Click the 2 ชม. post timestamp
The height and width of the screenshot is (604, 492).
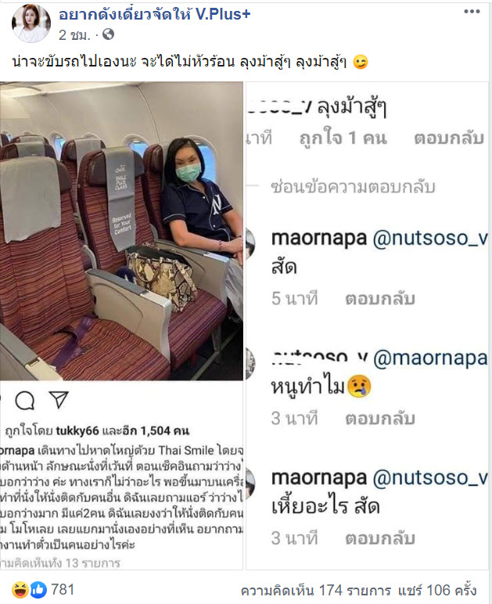[74, 35]
